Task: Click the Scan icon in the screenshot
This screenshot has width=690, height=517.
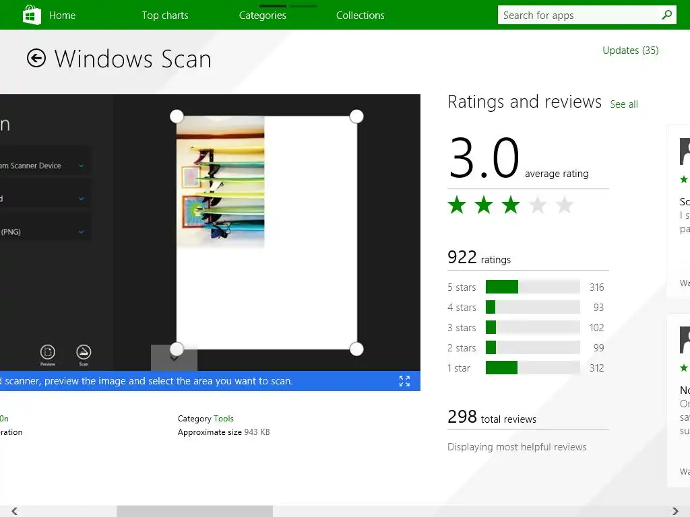Action: pos(84,355)
